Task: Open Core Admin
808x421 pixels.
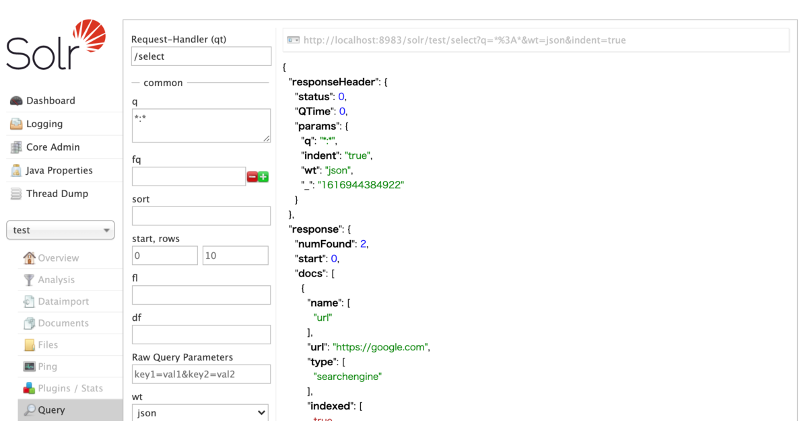Action: tap(53, 147)
